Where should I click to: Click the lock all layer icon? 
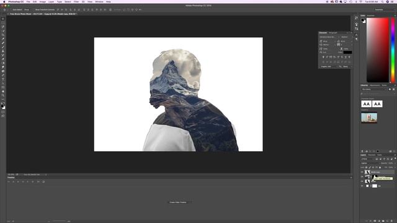[x=380, y=167]
